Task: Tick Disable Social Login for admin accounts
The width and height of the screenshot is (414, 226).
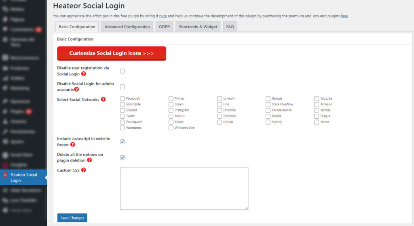Action: pyautogui.click(x=123, y=87)
